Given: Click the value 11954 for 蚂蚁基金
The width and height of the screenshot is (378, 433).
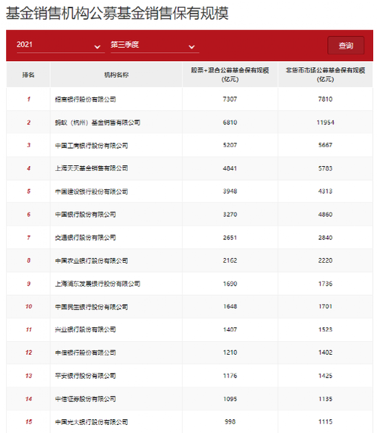Looking at the screenshot, I should click(325, 122).
